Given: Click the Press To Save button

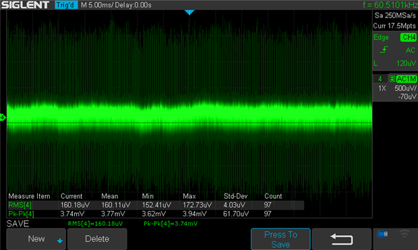Looking at the screenshot, I should [x=280, y=239].
